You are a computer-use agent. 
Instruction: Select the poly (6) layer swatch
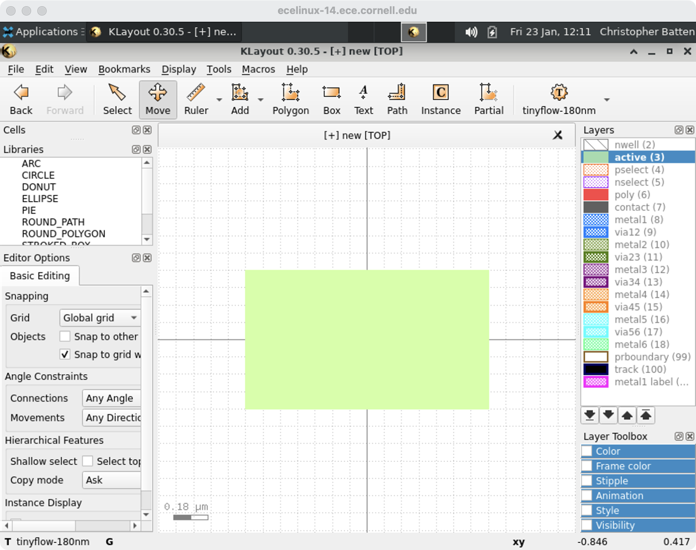pos(596,195)
